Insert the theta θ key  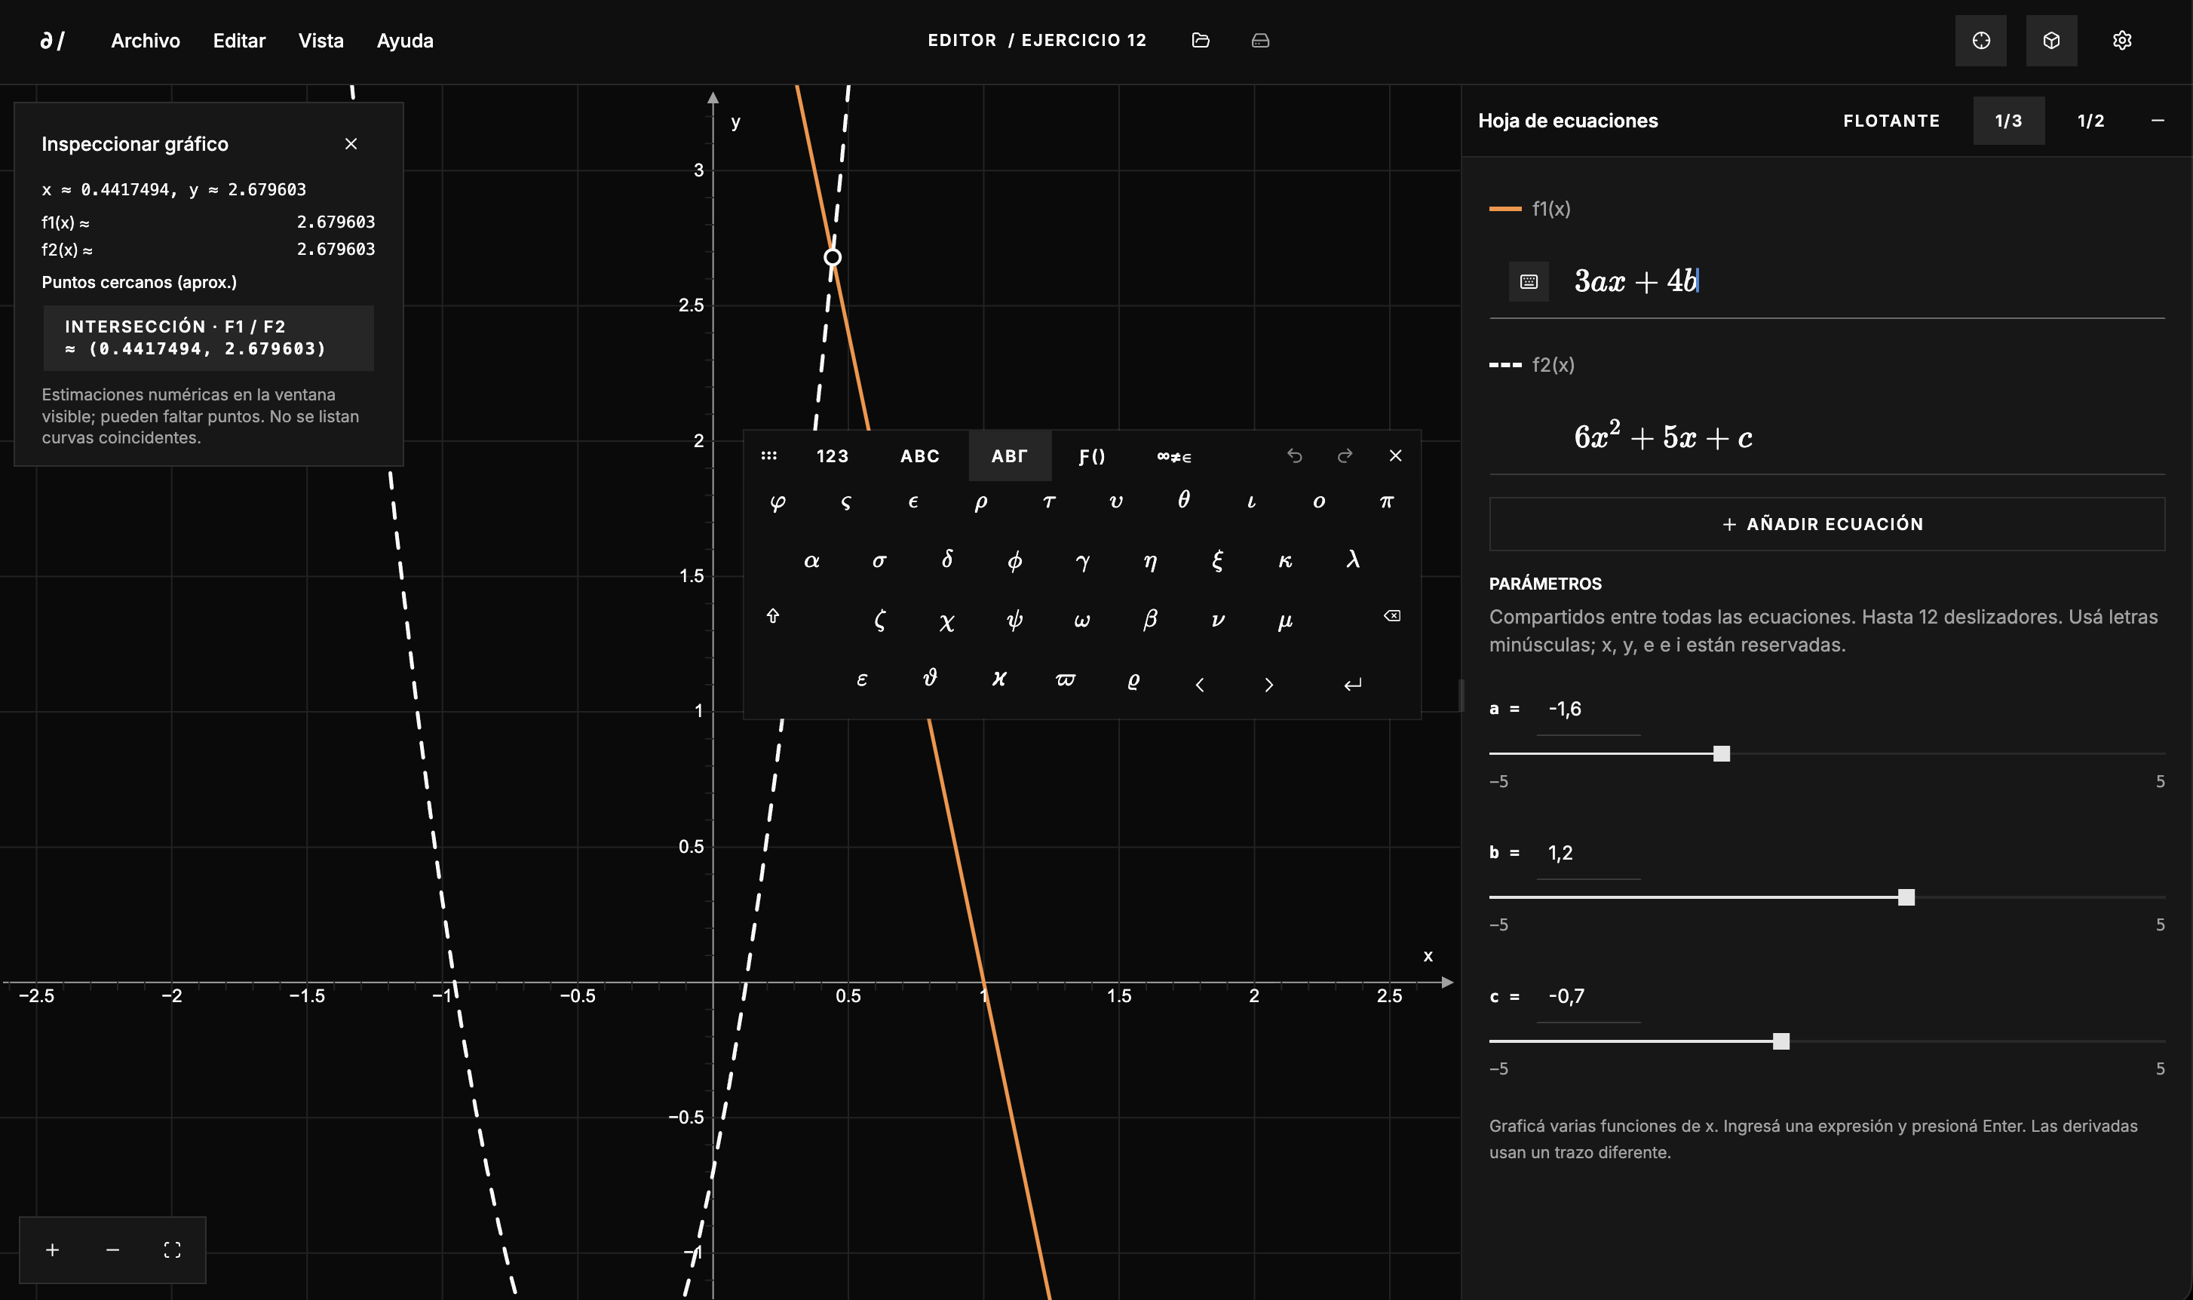tap(1183, 499)
